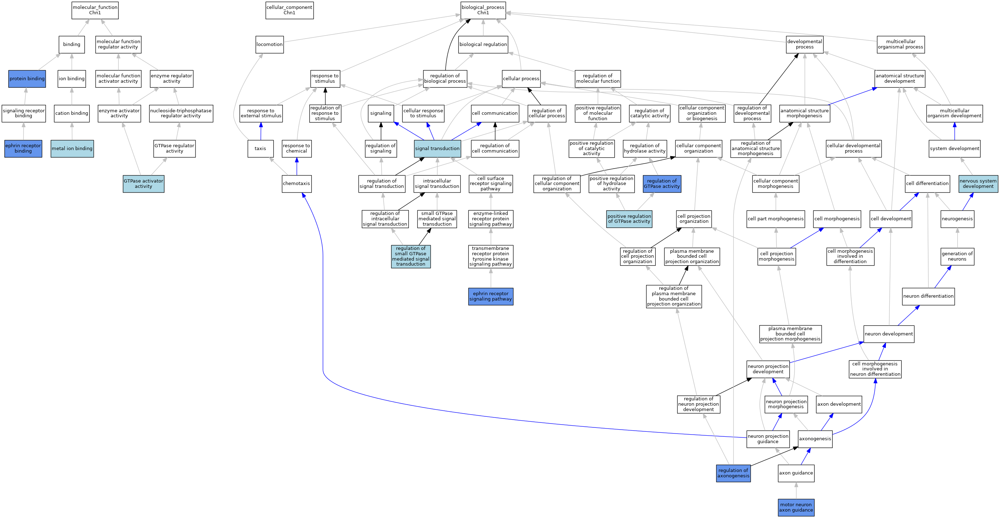The height and width of the screenshot is (518, 1000).
Task: Select the 'cellular component organization' node
Action: 699,149
